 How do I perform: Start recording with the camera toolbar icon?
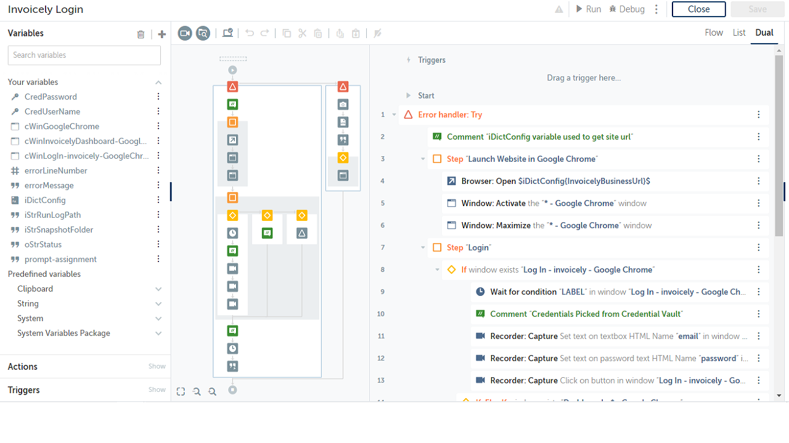pos(185,33)
